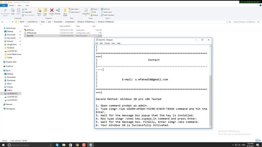The height and width of the screenshot is (147, 262).
Task: Select the KMSAuto application file
Action: tap(63, 30)
